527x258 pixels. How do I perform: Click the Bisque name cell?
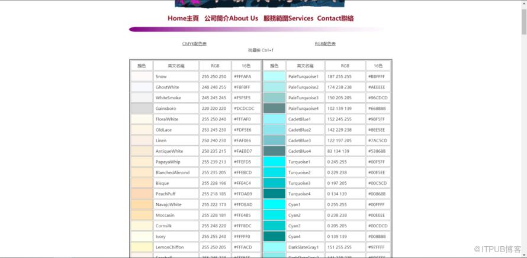(176, 183)
